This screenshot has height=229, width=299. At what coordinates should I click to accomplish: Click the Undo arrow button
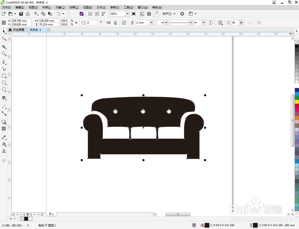pyautogui.click(x=59, y=14)
